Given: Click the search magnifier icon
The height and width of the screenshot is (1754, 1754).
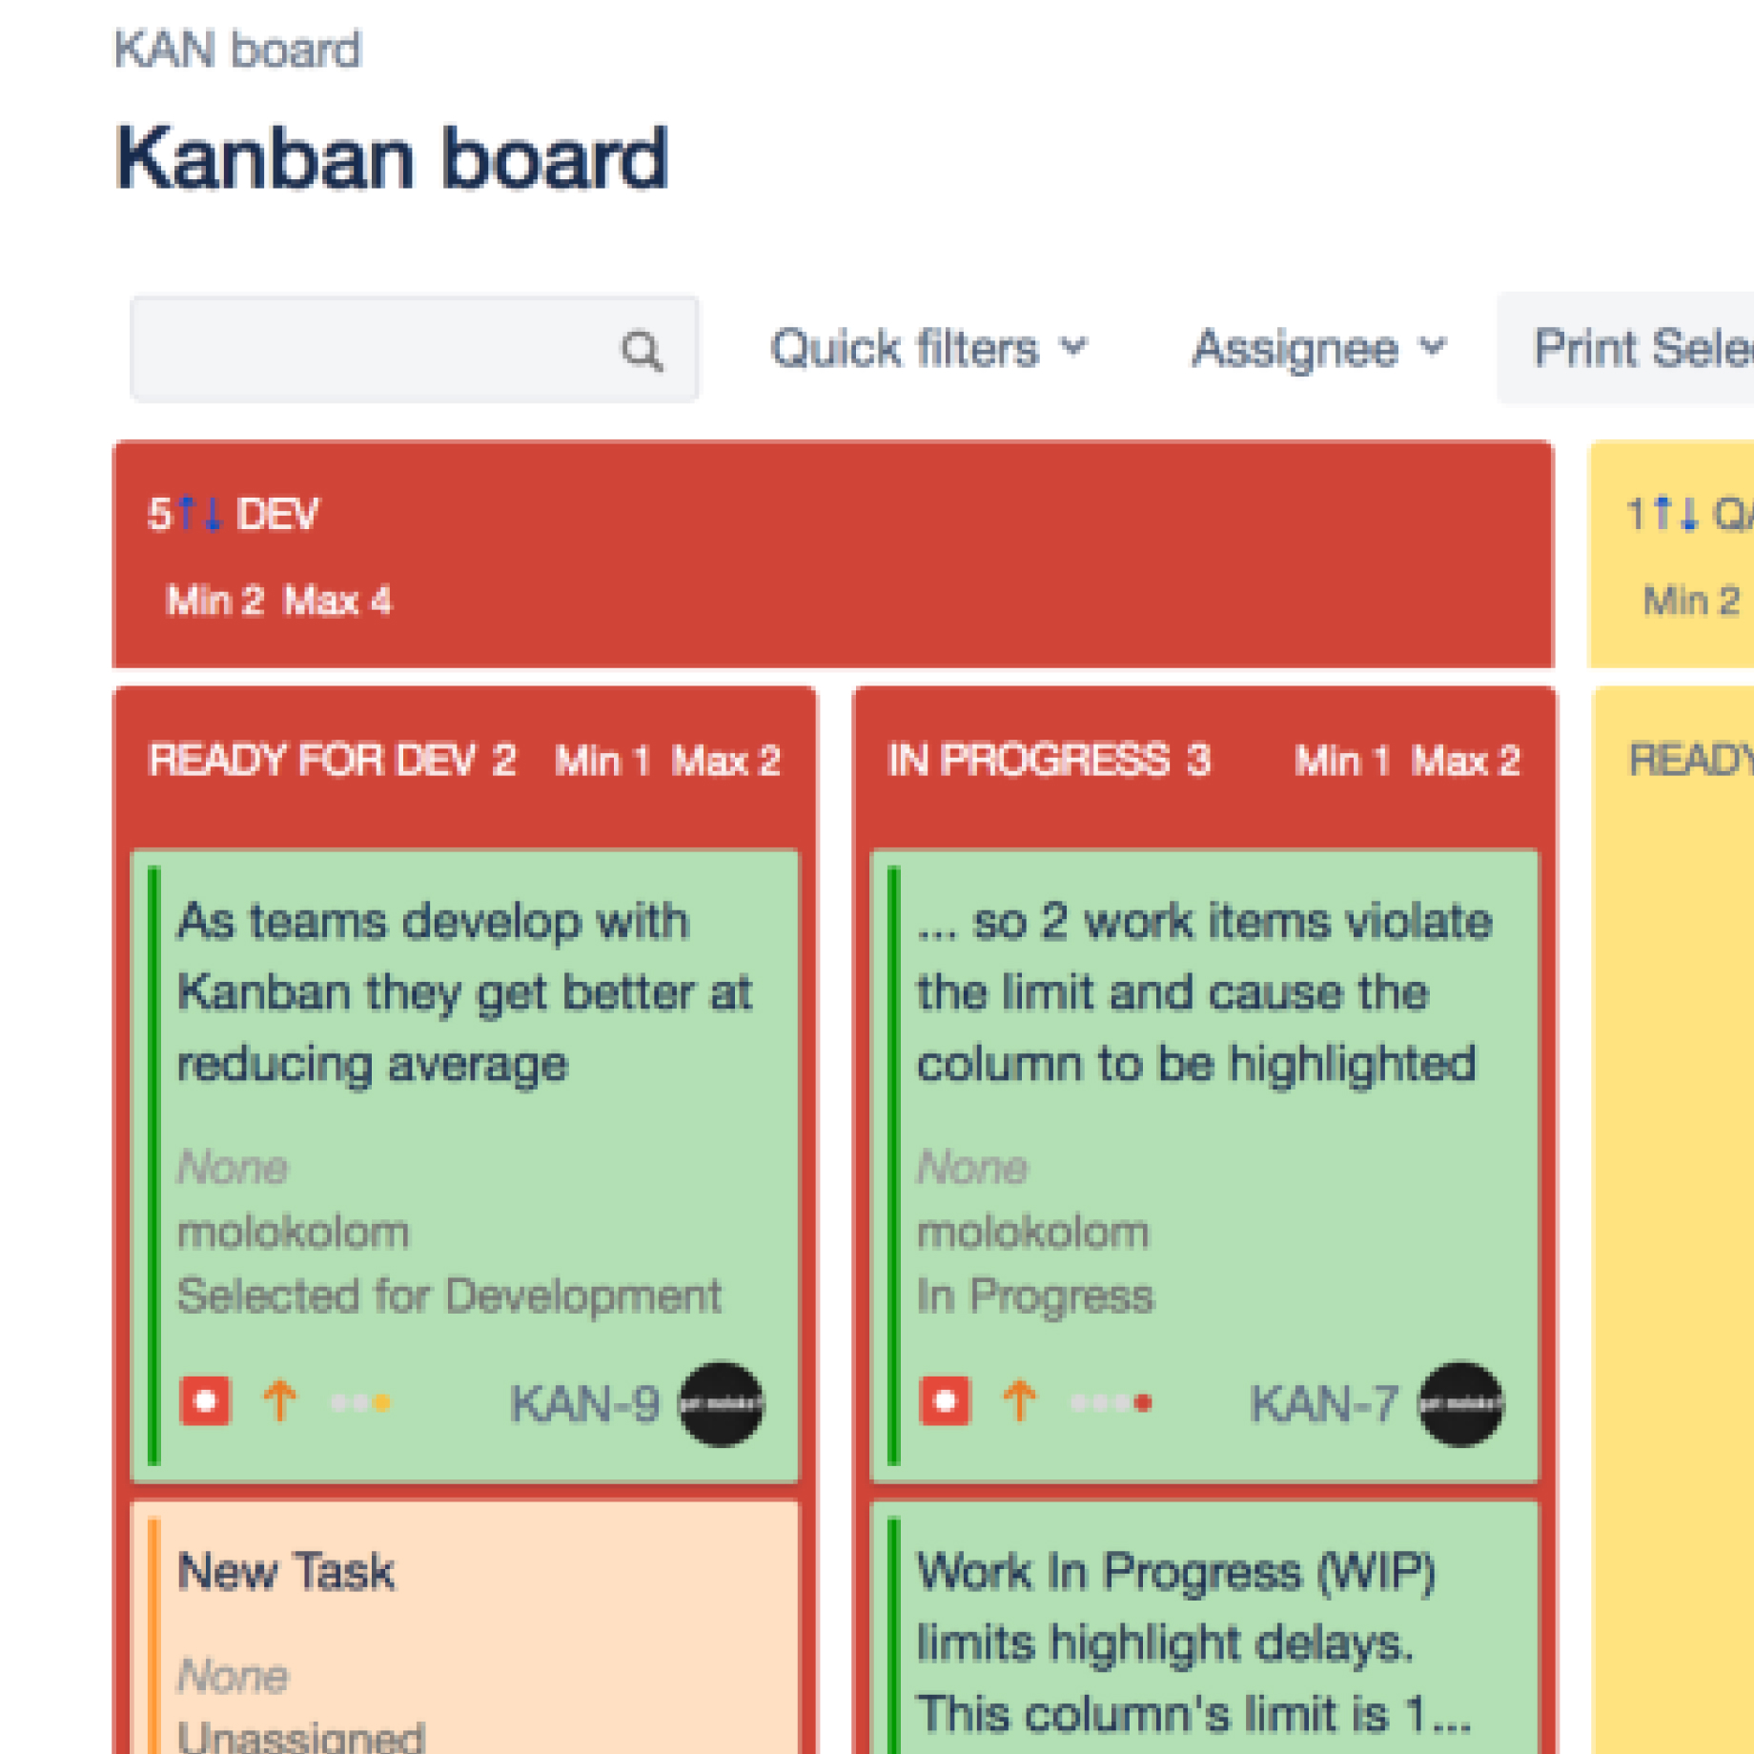Looking at the screenshot, I should 642,351.
